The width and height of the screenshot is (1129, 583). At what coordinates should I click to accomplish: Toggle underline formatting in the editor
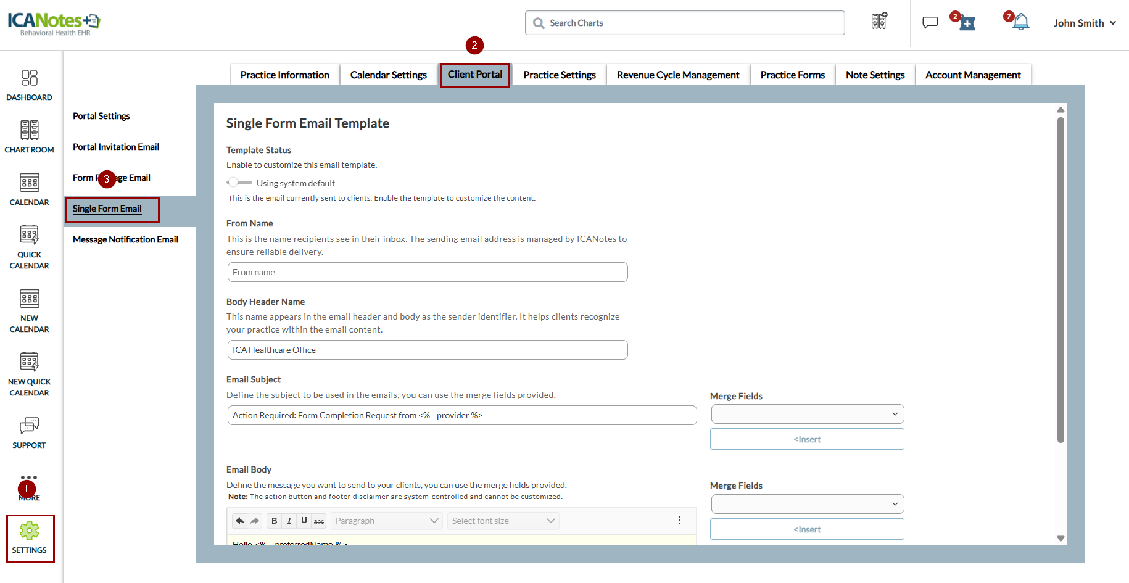[x=304, y=521]
